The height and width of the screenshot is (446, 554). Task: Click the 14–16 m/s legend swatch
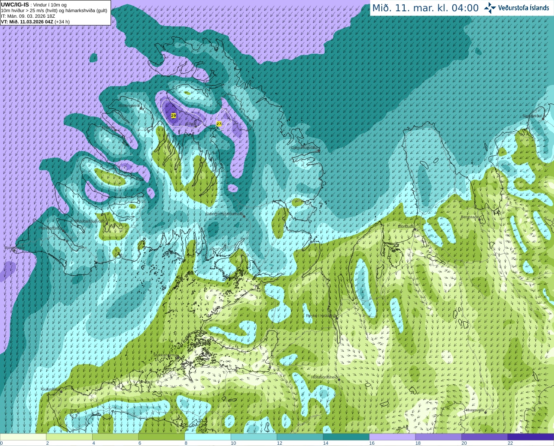[x=346, y=437]
